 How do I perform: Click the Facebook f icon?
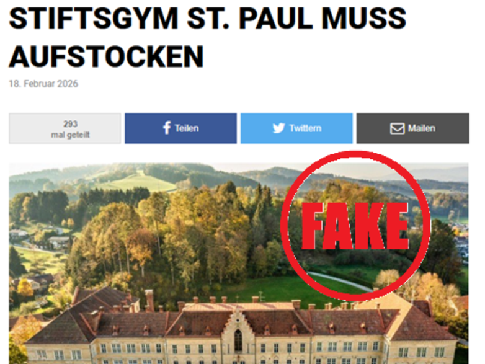[167, 128]
